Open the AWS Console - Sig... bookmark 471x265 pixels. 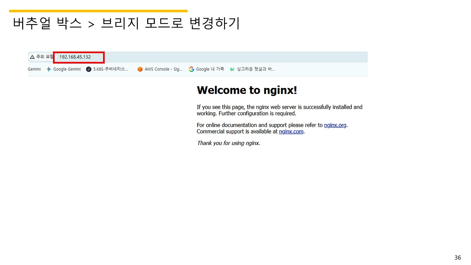[x=163, y=69]
